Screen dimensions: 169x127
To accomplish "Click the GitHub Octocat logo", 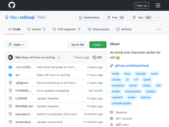I will tap(12, 5).
